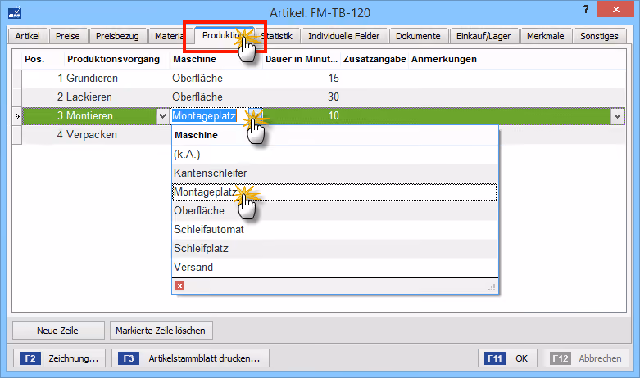Image resolution: width=640 pixels, height=378 pixels.
Task: Click the Grundieren cell
Action: point(117,79)
